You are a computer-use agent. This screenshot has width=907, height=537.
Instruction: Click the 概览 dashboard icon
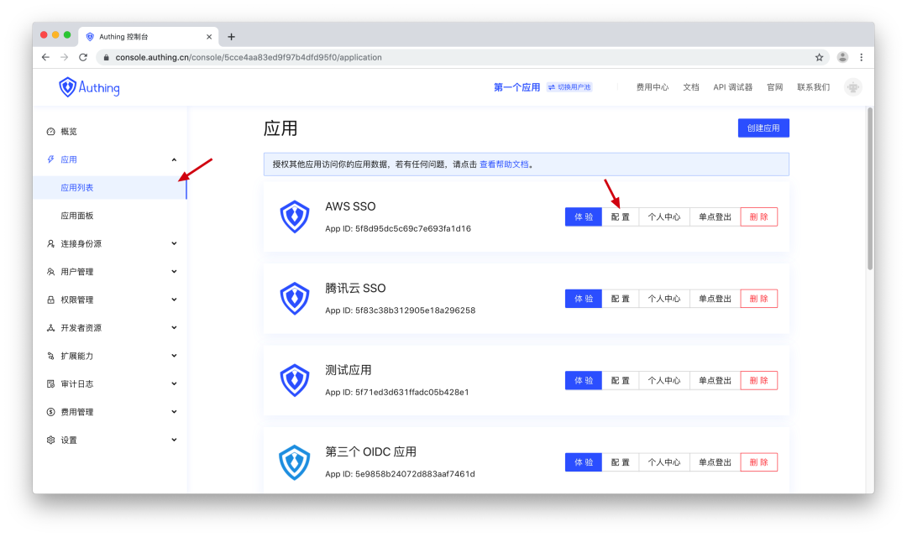coord(51,132)
